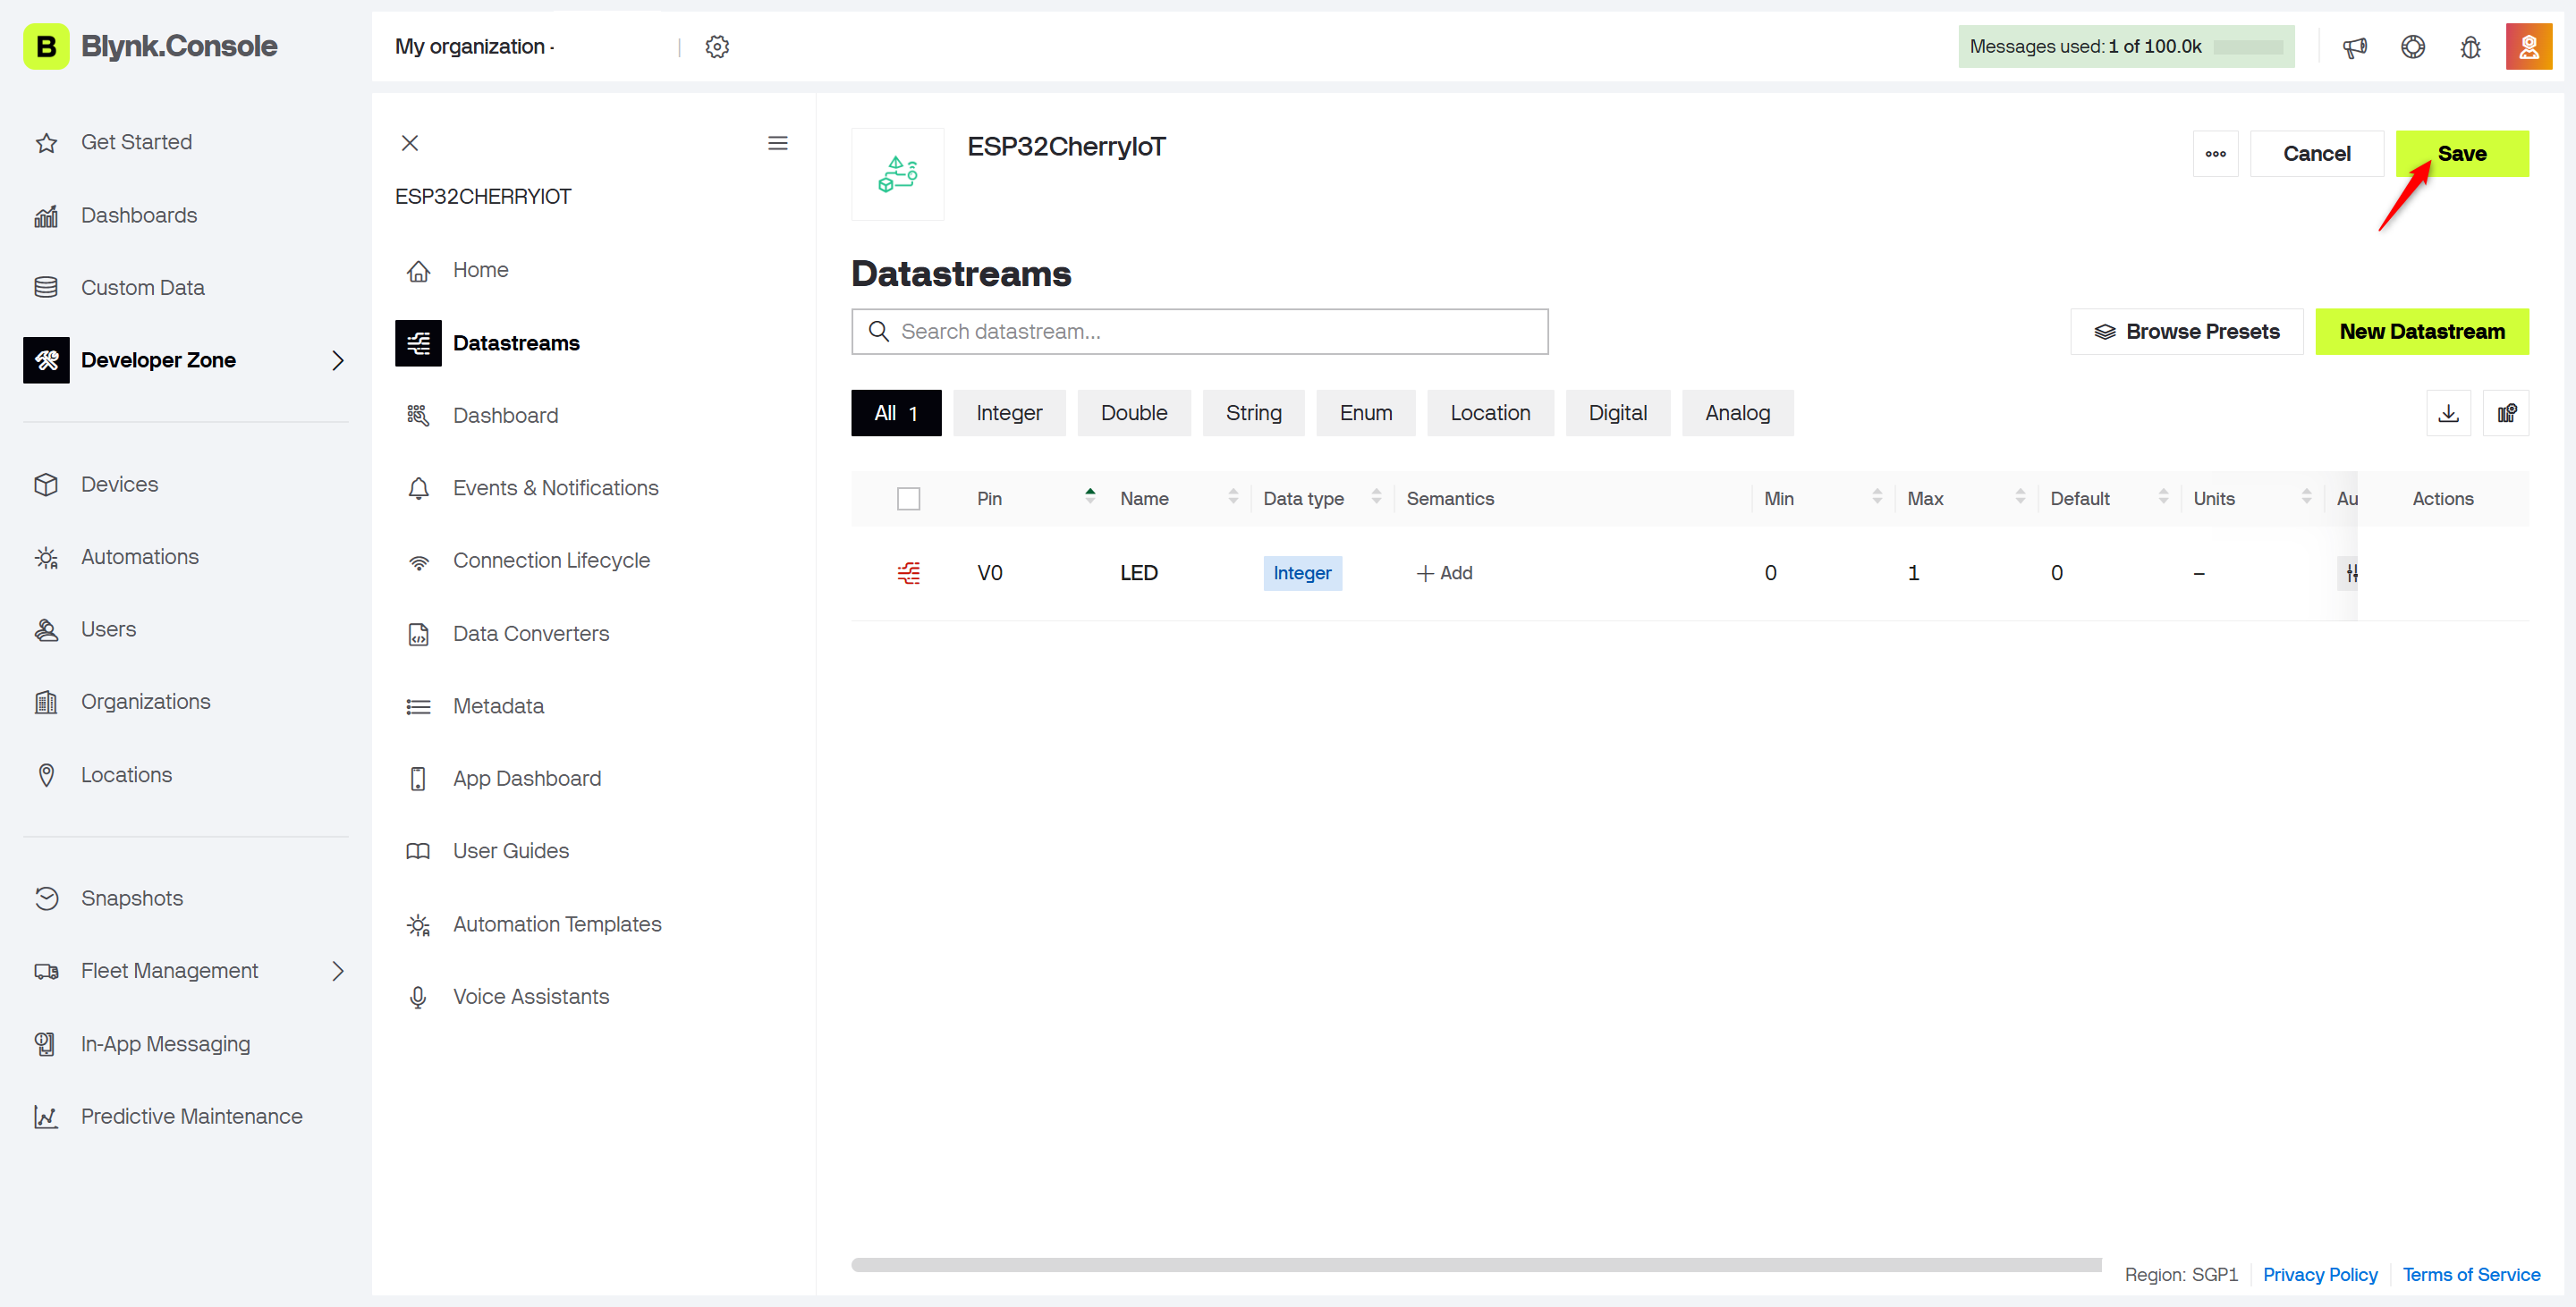
Task: Open the help lifebuoy icon
Action: [x=2413, y=47]
